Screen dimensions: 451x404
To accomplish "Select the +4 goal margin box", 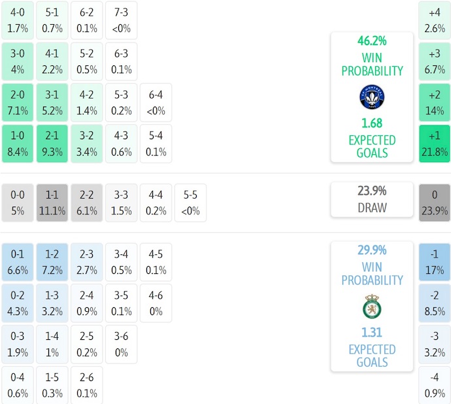I will click(435, 20).
